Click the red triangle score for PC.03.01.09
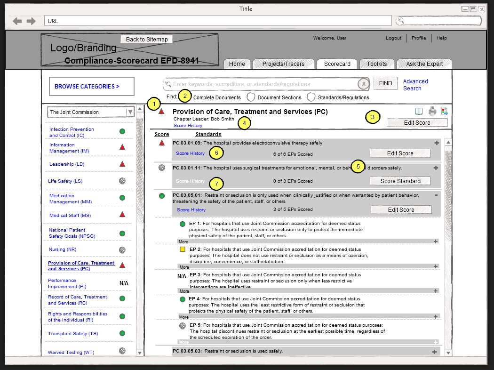 [x=162, y=143]
